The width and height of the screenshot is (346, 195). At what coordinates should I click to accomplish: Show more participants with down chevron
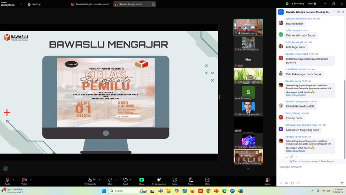(x=248, y=168)
